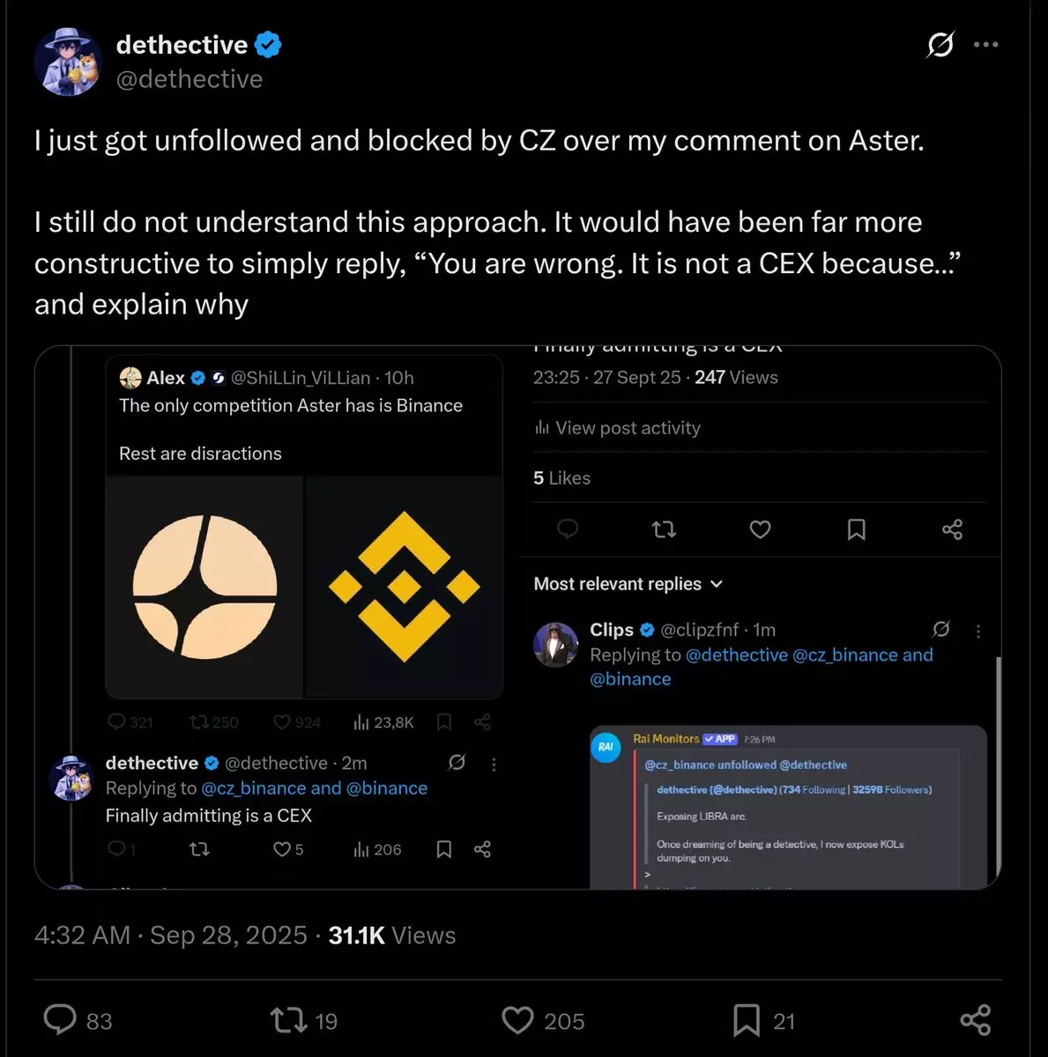The width and height of the screenshot is (1048, 1057).
Task: Click the heart icon under 5 Likes
Action: point(760,529)
